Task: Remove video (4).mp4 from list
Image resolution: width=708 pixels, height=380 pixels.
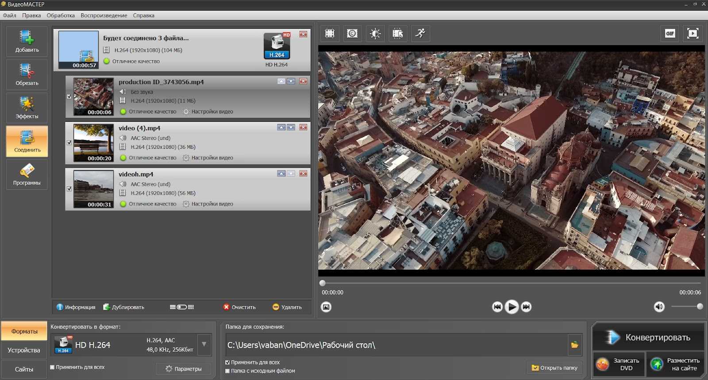Action: [x=303, y=127]
